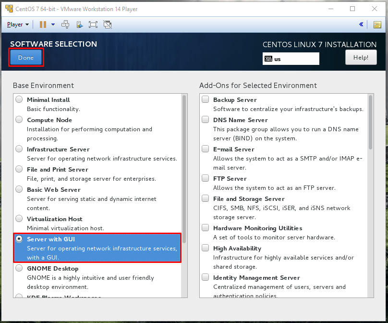Select Server with GUI radio button
The width and height of the screenshot is (388, 323).
19,239
